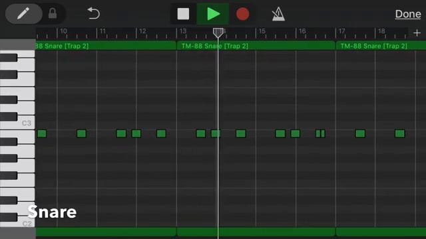This screenshot has height=239, width=426.
Task: Jump to bar 11 on the ruler
Action: pos(103,31)
